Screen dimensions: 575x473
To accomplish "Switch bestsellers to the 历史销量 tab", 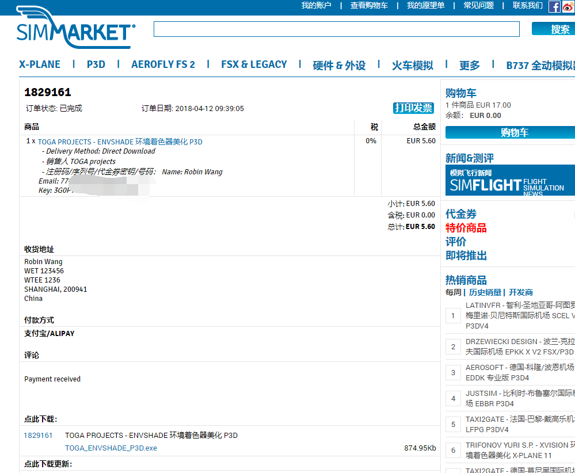I will tap(485, 292).
